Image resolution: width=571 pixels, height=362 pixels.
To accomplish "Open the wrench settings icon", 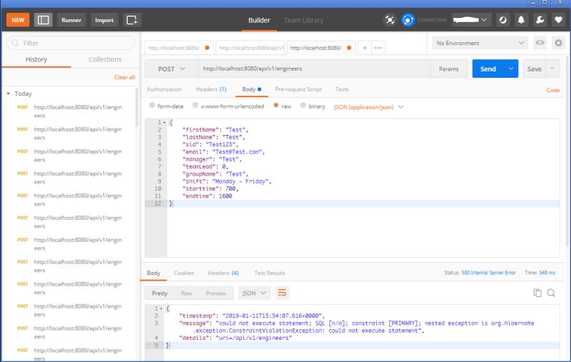I will point(540,20).
